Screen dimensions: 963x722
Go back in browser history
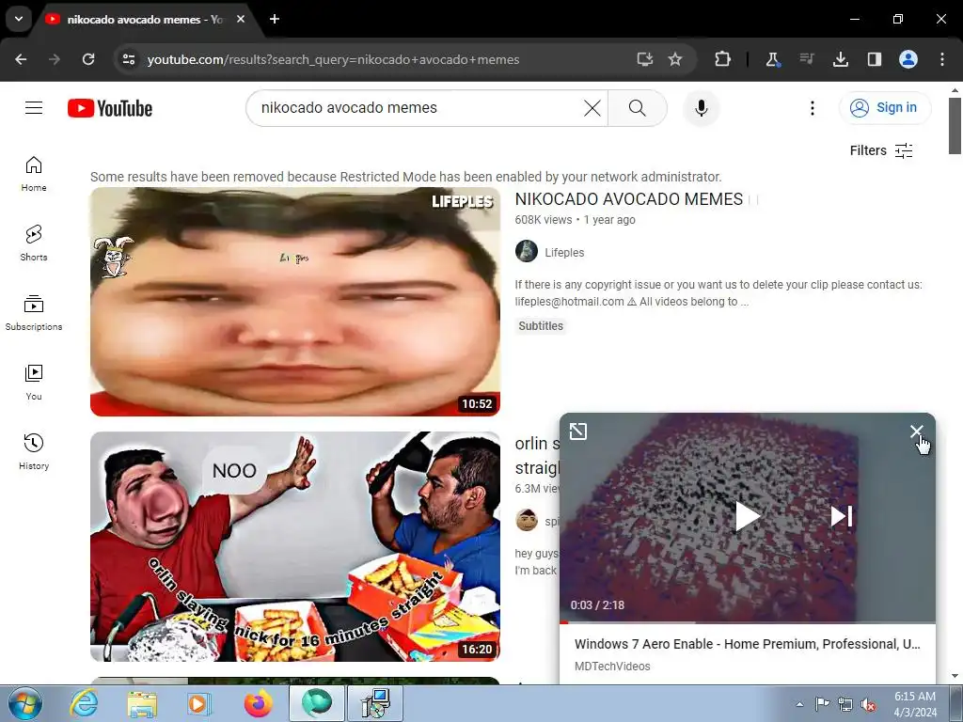click(x=21, y=59)
